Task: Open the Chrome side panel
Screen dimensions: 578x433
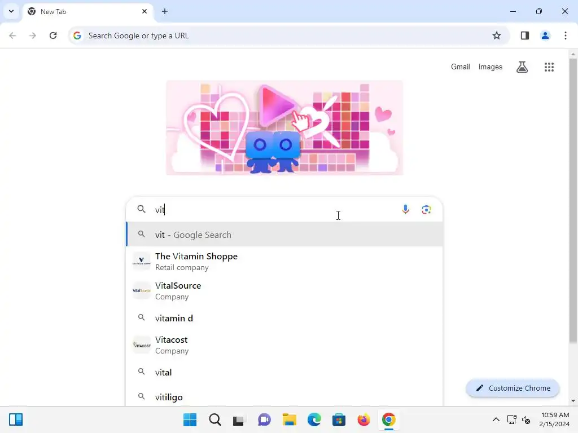Action: 524,36
